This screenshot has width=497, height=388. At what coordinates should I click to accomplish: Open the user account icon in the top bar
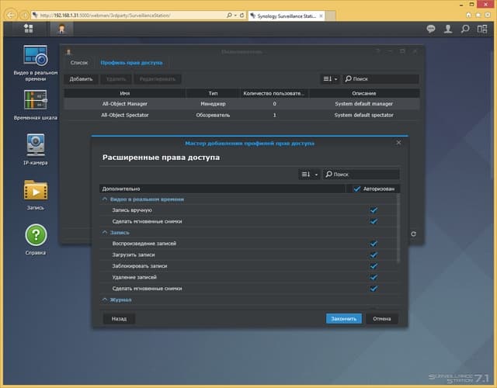point(448,29)
